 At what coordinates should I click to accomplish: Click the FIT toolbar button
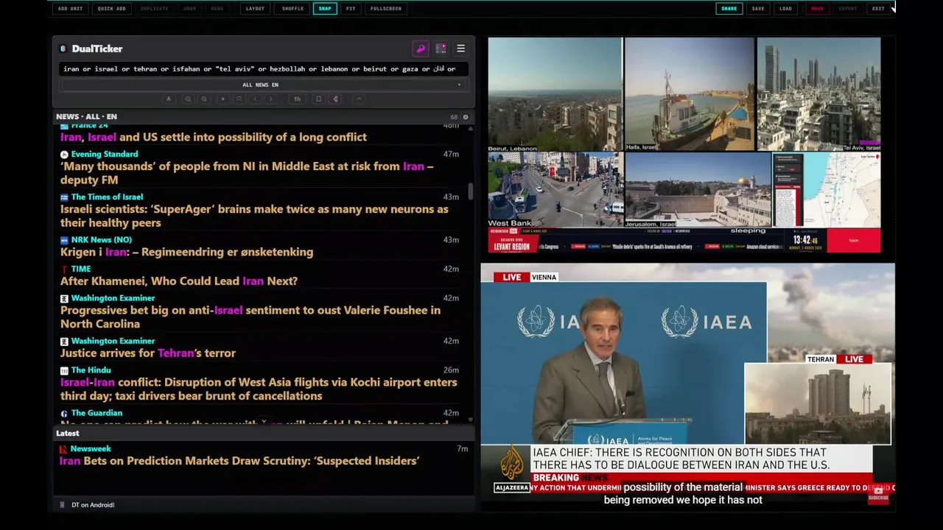pyautogui.click(x=351, y=9)
